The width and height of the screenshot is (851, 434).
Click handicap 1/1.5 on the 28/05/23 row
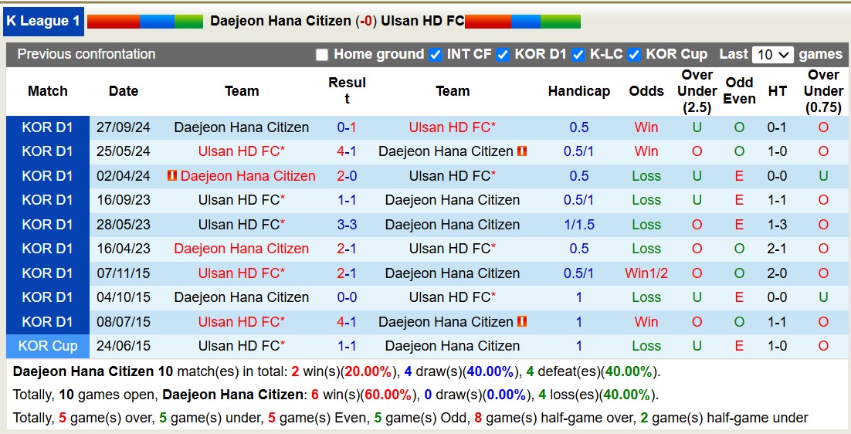point(579,224)
